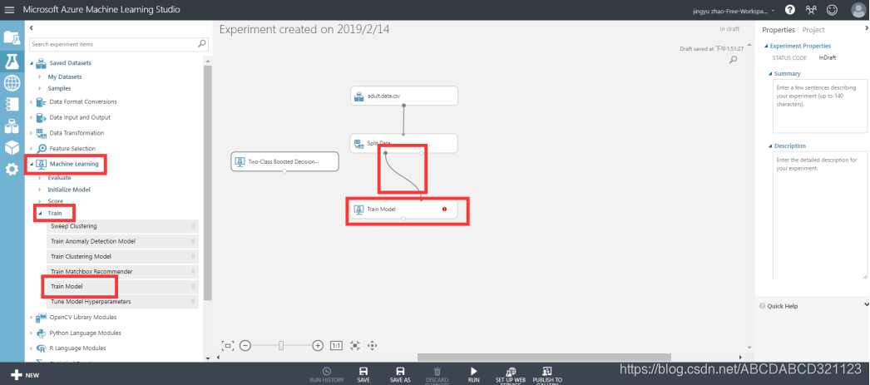
Task: Expand Data Input and Output category
Action: 32,117
